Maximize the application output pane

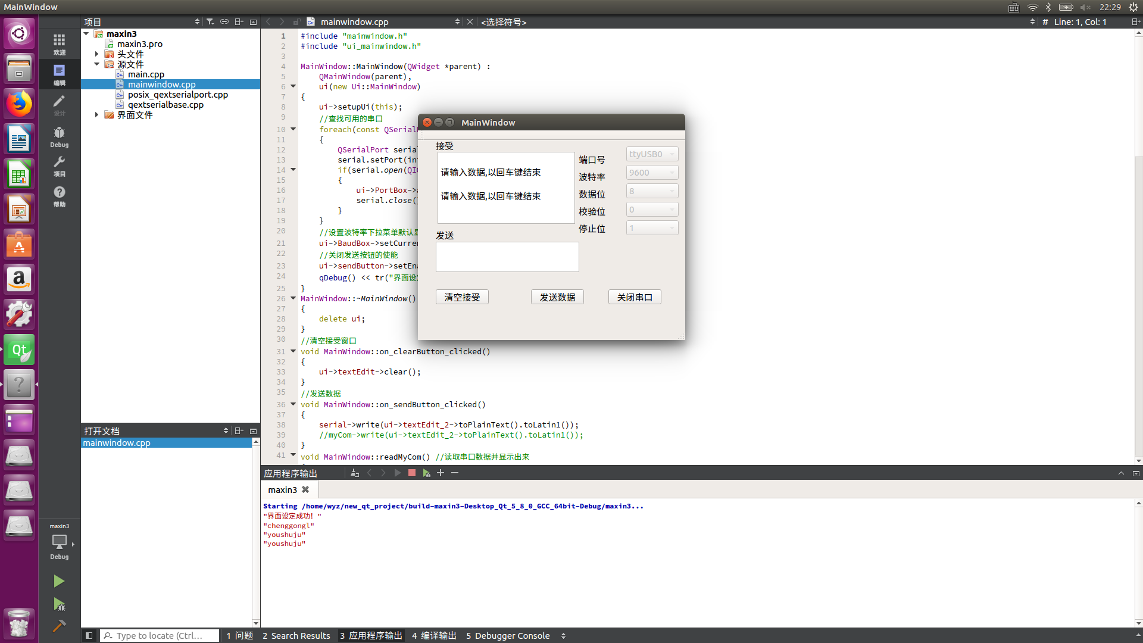[1121, 473]
